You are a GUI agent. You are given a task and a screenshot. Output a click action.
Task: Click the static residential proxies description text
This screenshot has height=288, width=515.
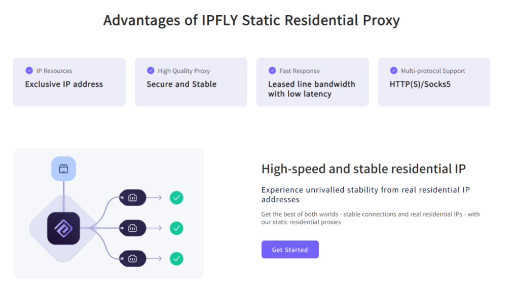(x=370, y=218)
